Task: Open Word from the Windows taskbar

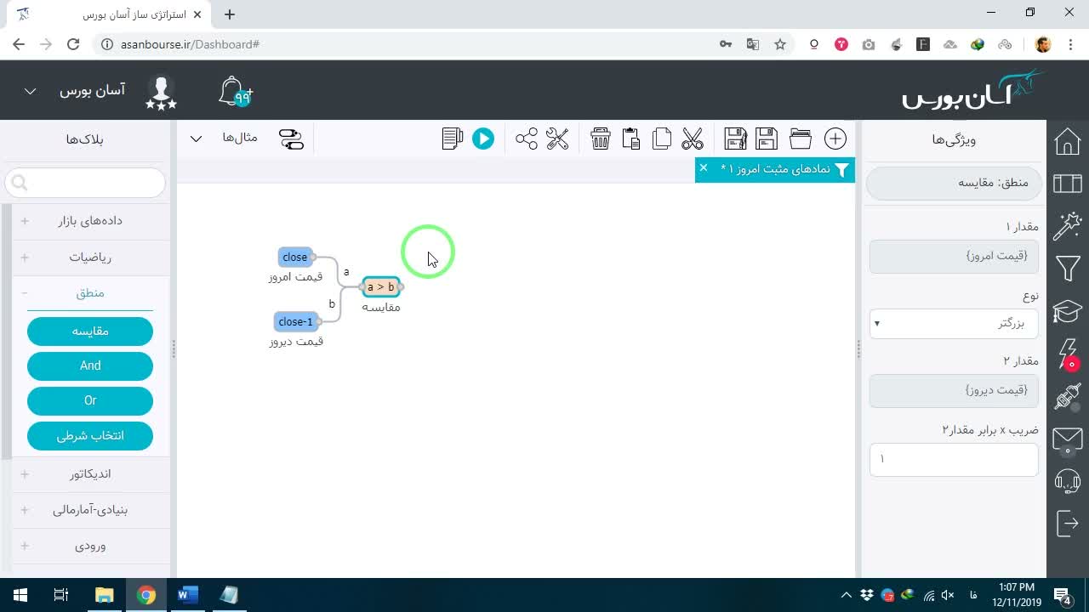Action: pyautogui.click(x=187, y=595)
